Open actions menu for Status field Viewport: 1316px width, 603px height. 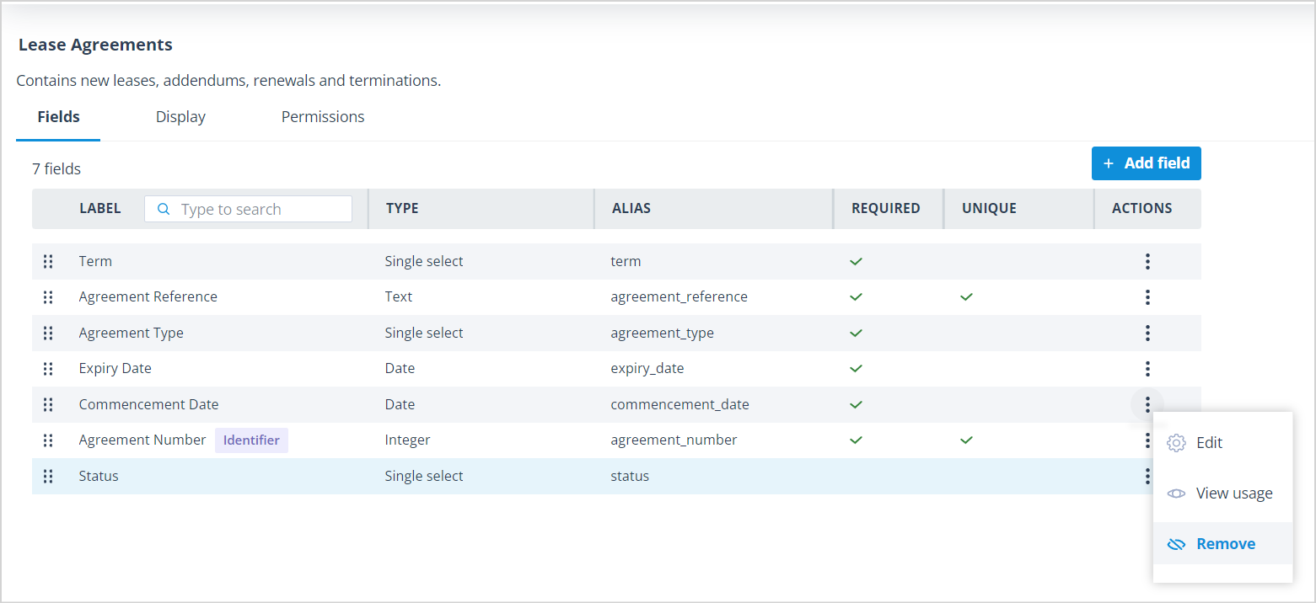[1147, 477]
